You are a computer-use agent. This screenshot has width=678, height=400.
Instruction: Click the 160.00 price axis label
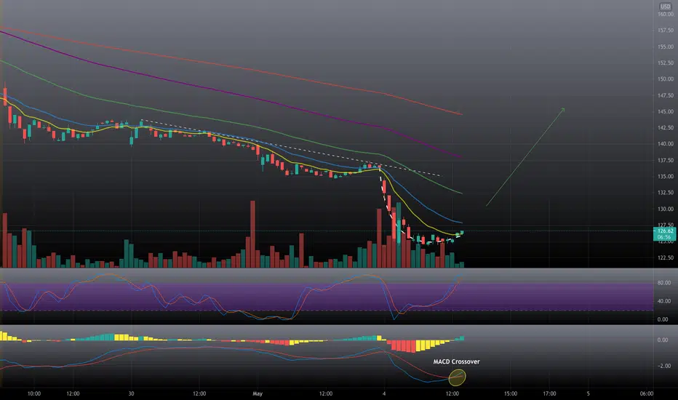click(666, 15)
